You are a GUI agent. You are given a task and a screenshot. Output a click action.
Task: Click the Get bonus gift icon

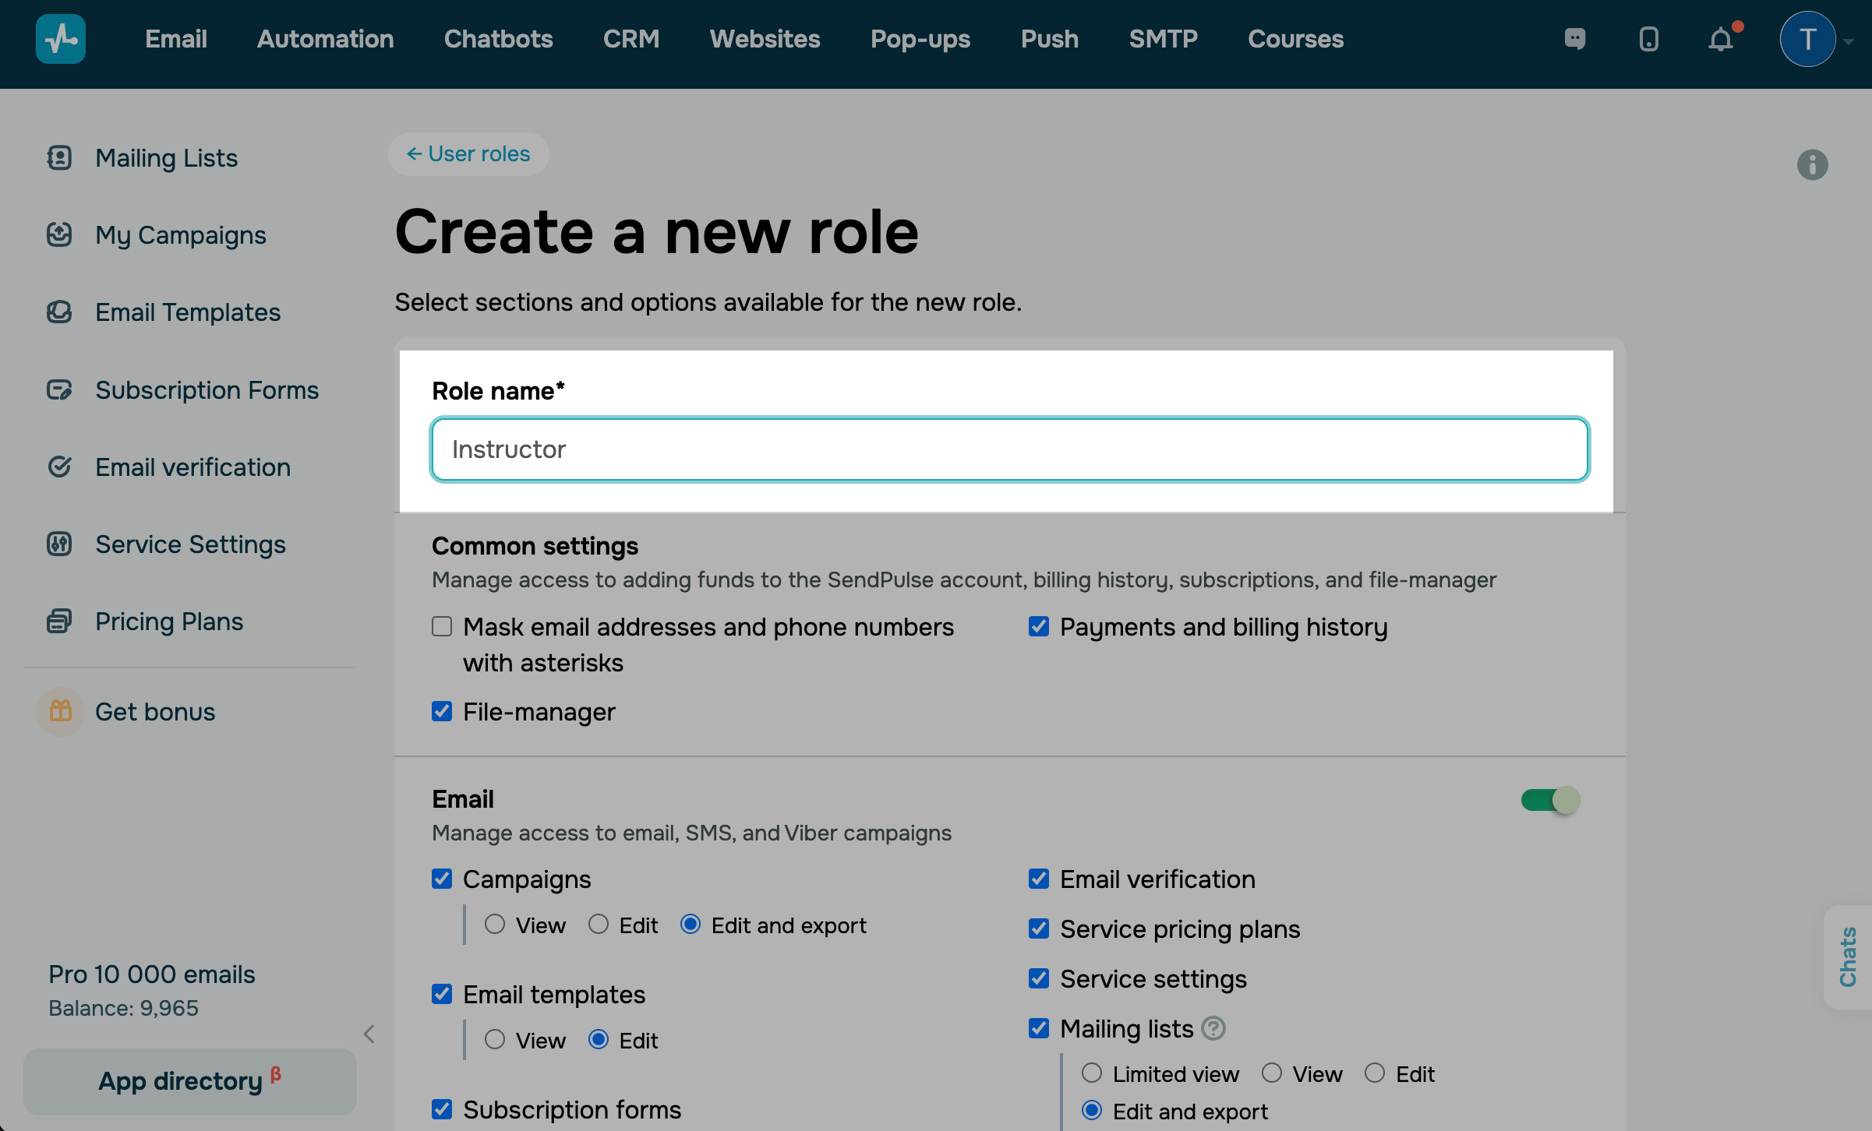(x=61, y=711)
